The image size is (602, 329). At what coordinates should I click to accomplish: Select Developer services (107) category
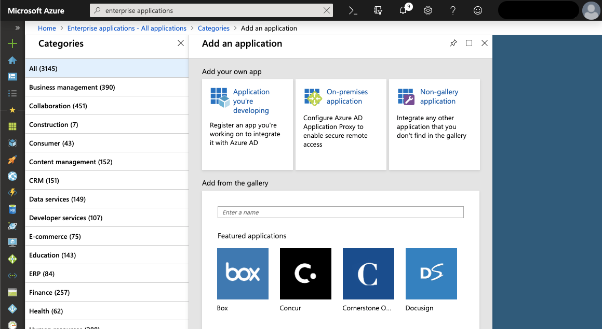pyautogui.click(x=106, y=218)
